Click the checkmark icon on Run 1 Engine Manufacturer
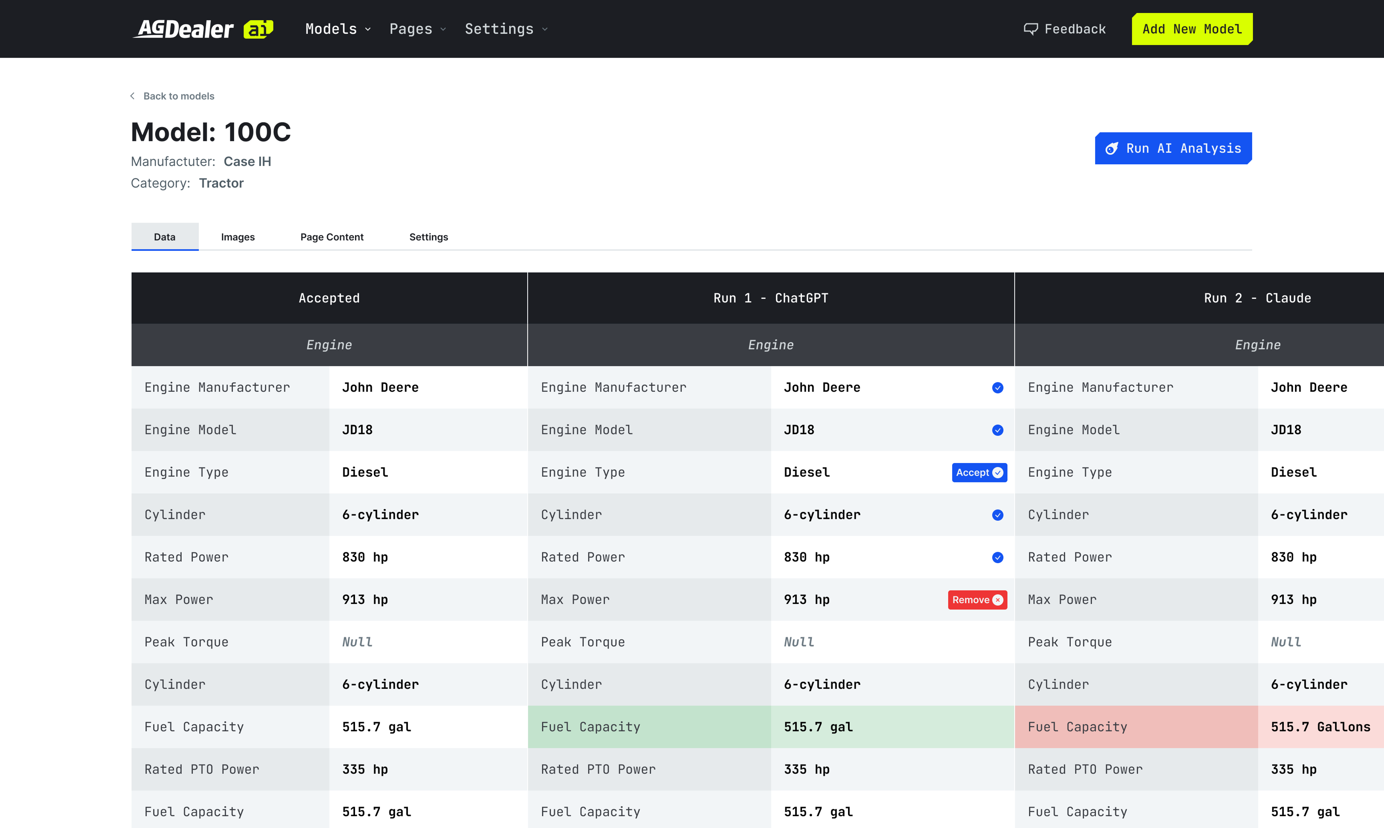This screenshot has height=828, width=1384. tap(997, 388)
